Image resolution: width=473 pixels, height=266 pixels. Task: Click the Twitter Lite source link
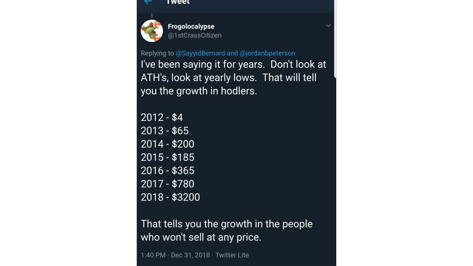click(232, 255)
